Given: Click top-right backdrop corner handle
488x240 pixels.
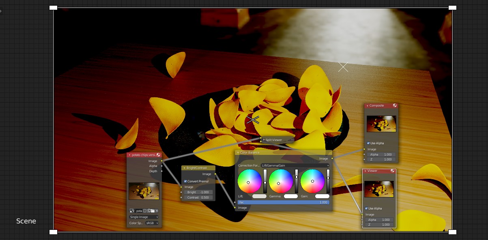Looking at the screenshot, I should click(x=452, y=8).
